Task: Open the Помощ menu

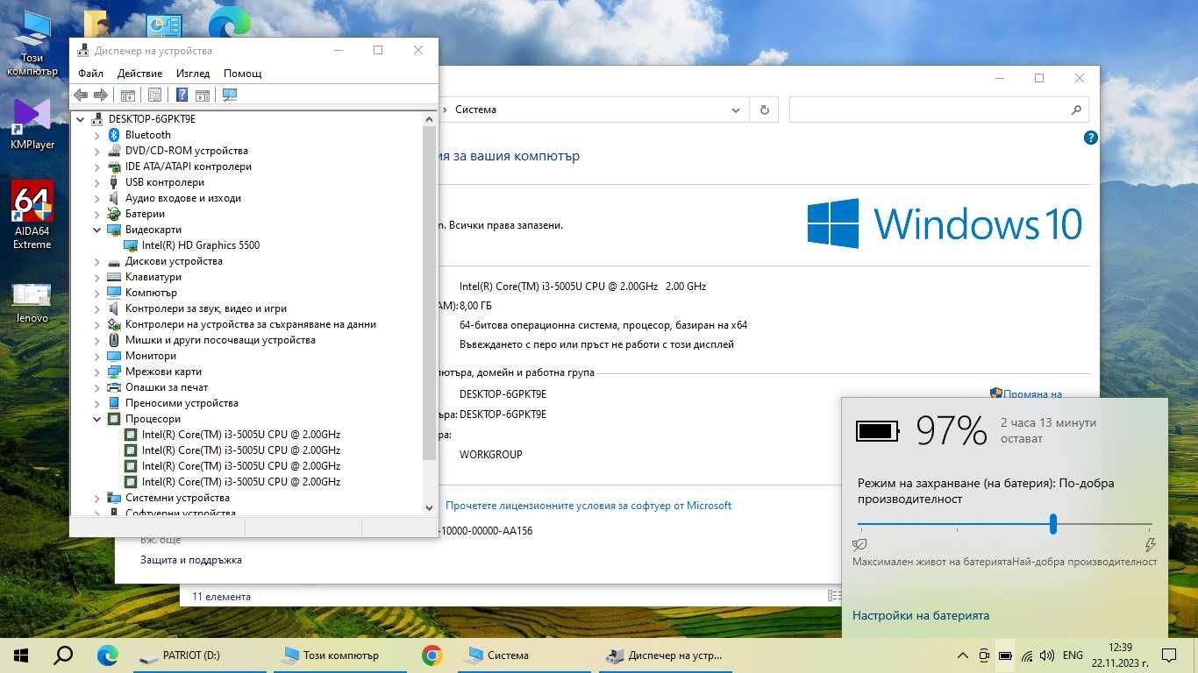Action: pyautogui.click(x=243, y=74)
